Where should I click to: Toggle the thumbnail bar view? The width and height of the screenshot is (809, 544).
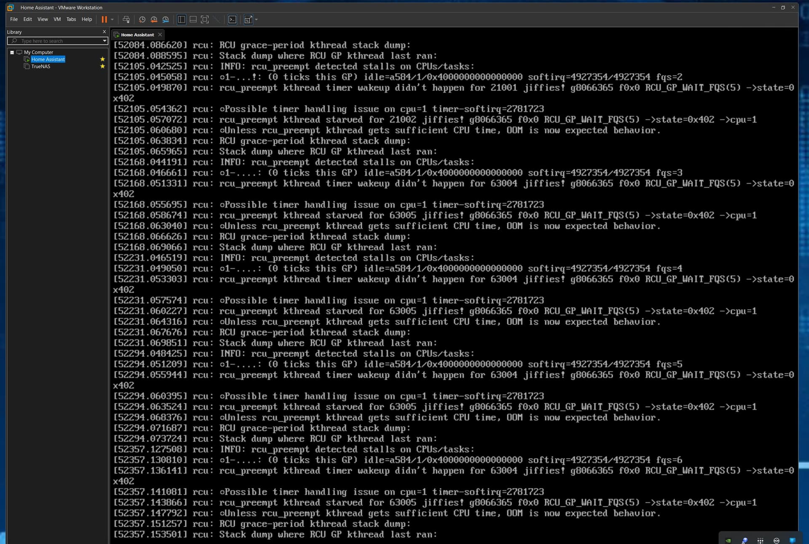point(193,19)
